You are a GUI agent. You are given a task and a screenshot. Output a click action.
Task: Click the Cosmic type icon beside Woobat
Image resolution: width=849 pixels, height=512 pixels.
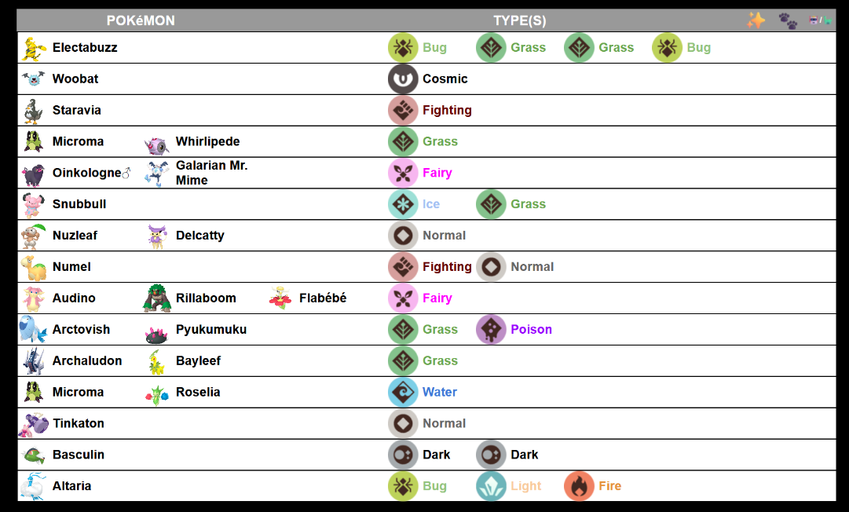(403, 79)
